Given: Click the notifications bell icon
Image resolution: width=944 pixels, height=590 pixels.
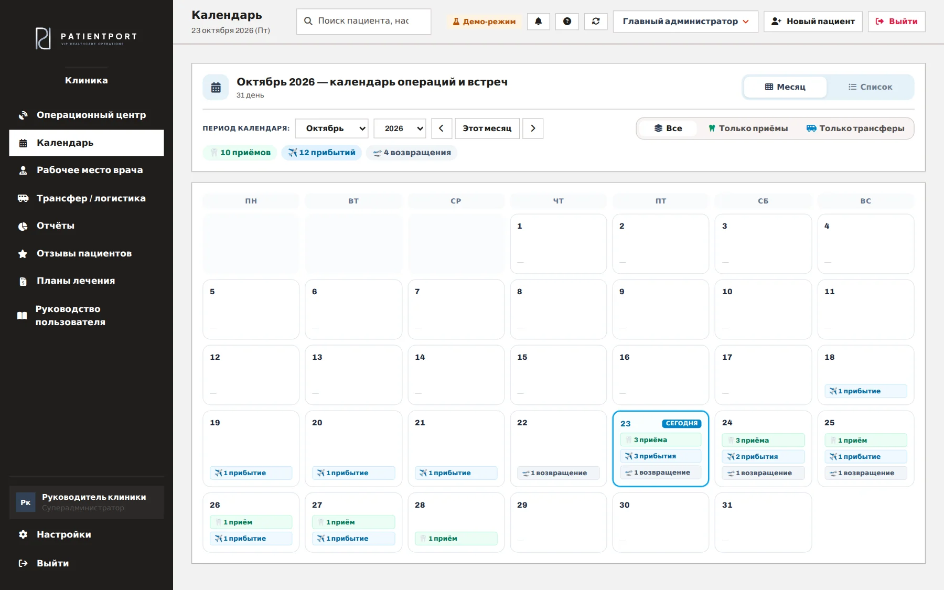Looking at the screenshot, I should (x=538, y=22).
